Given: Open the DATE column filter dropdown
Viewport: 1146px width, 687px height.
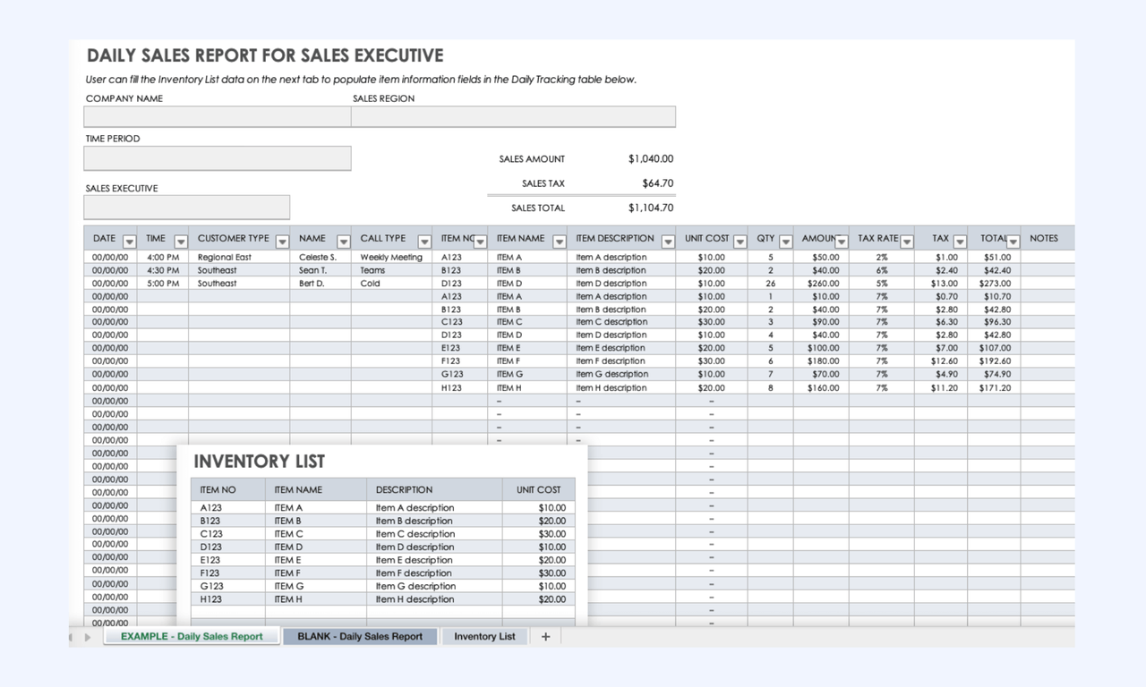Looking at the screenshot, I should click(x=130, y=242).
